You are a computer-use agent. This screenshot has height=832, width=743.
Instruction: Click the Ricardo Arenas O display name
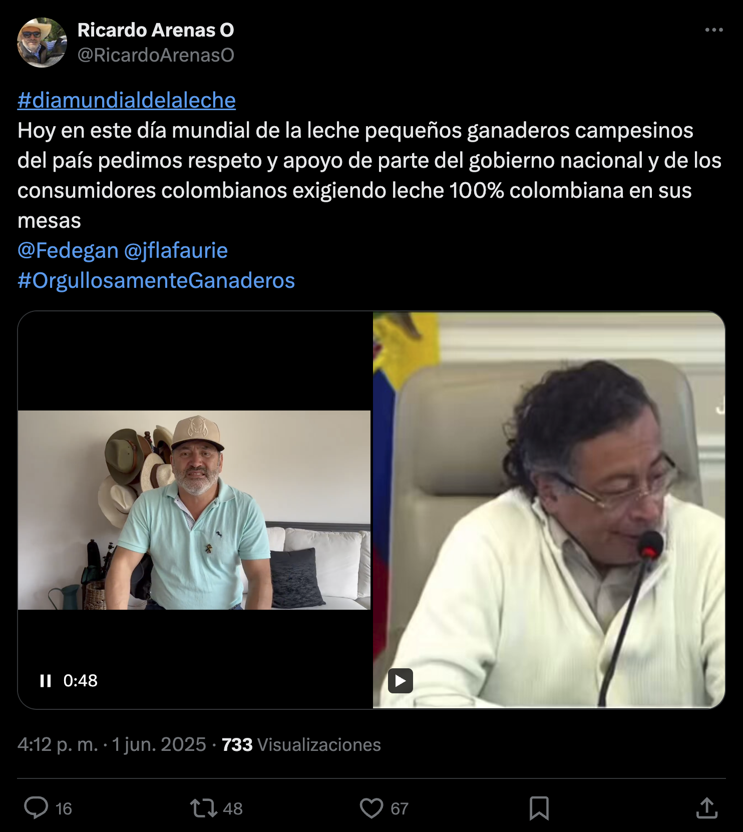(156, 30)
